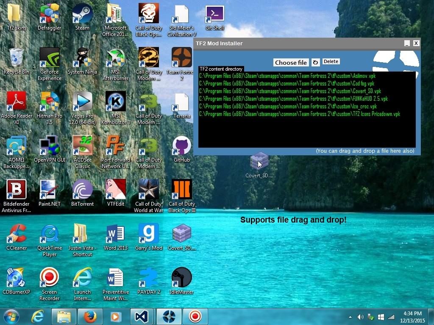Select the Defraggler desktop icon
This screenshot has height=325, width=434.
point(49,17)
